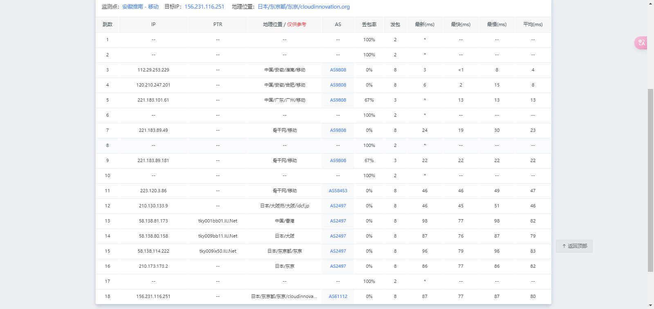654x309 pixels.
Task: Click AS61112 link in hop 18 row
Action: [x=338, y=297]
